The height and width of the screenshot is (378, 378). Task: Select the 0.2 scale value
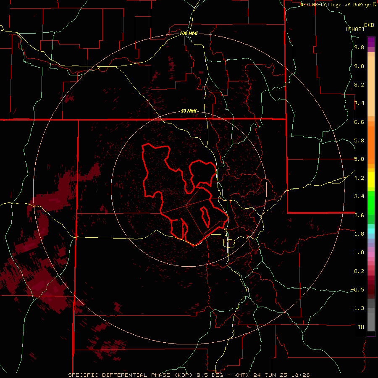pyautogui.click(x=359, y=271)
